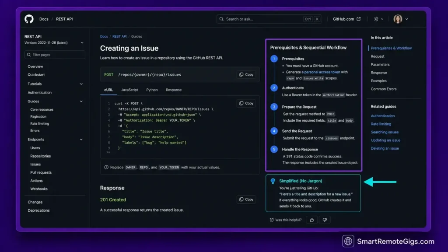Image resolution: width=448 pixels, height=252 pixels.
Task: Expand the API version dropdown
Action: 82,43
